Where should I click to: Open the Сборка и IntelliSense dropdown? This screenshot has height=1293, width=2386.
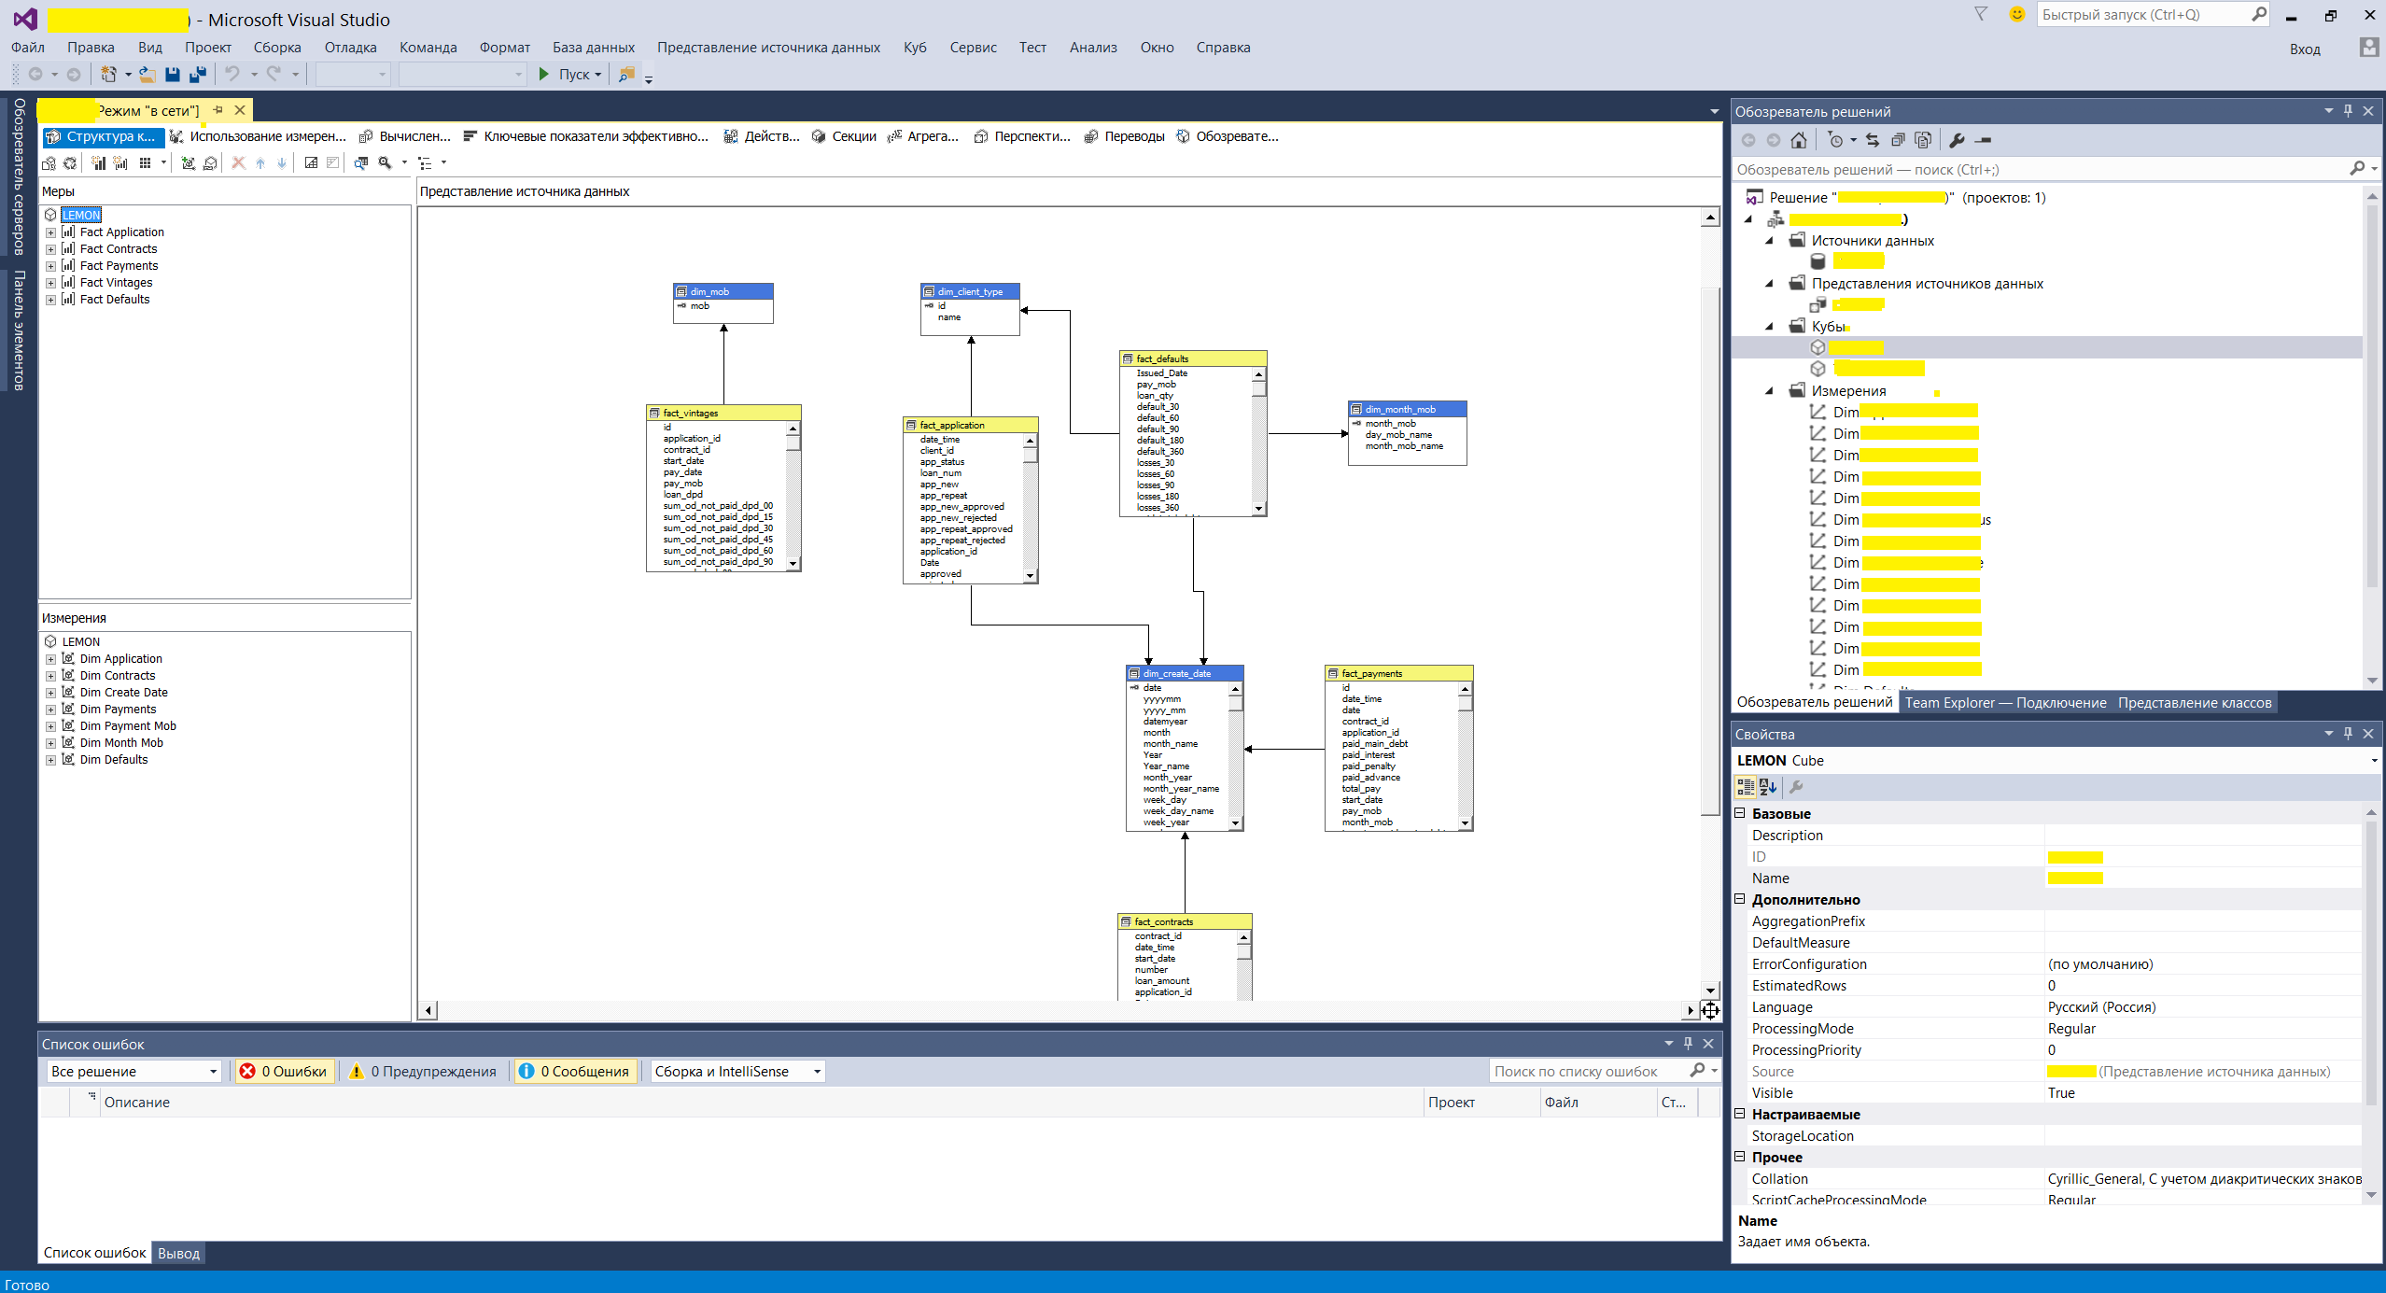coord(737,1072)
